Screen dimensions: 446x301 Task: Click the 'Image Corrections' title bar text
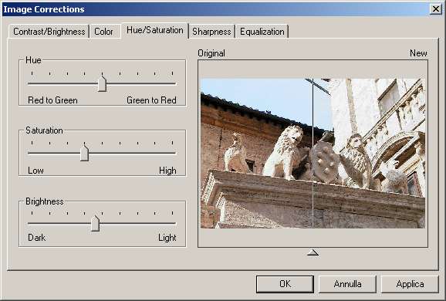(44, 9)
